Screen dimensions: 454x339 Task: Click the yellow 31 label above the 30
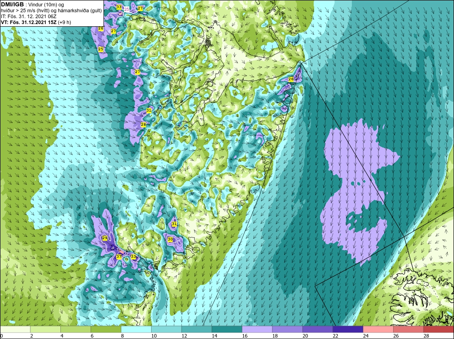pos(174,224)
